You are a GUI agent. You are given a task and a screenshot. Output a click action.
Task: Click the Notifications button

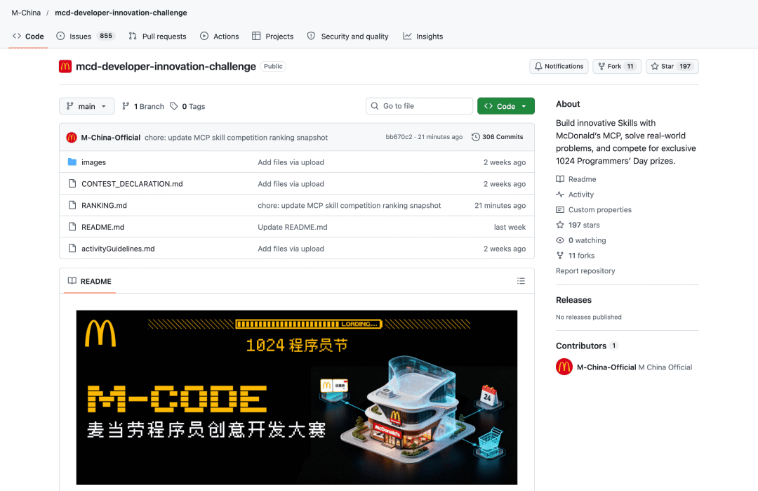click(x=559, y=66)
